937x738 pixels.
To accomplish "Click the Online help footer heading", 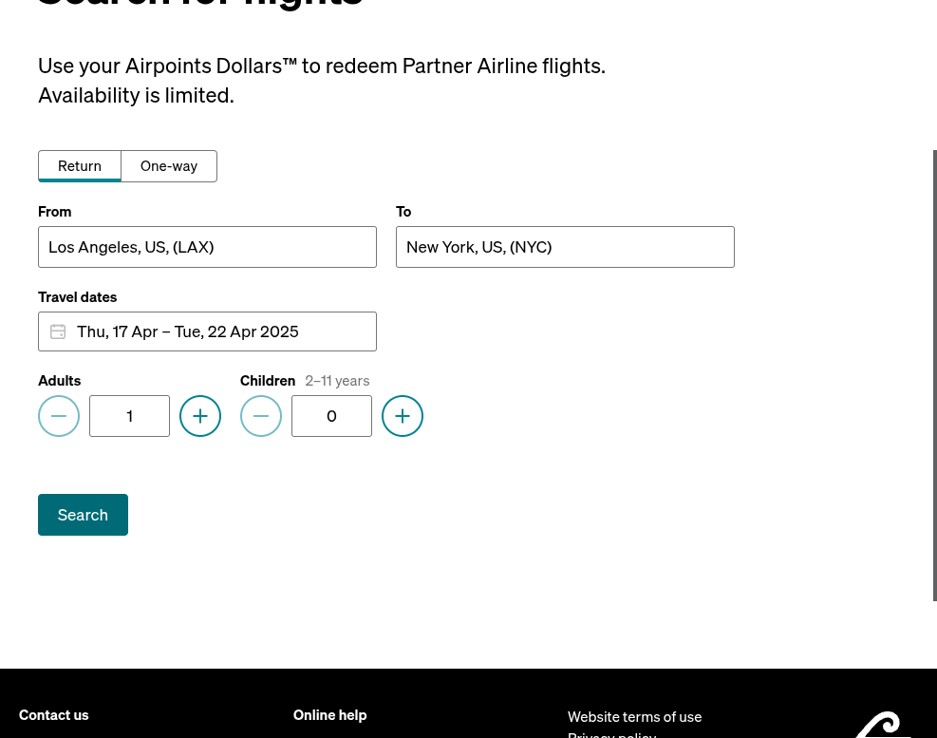I will coord(329,715).
